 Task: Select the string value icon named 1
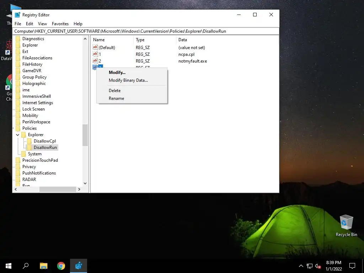[95, 54]
